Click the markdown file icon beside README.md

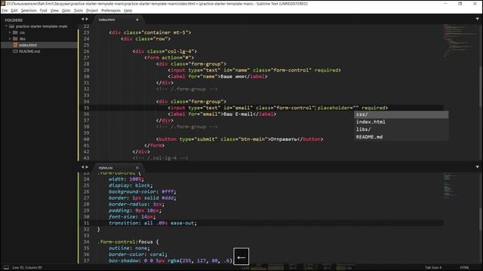pyautogui.click(x=15, y=51)
